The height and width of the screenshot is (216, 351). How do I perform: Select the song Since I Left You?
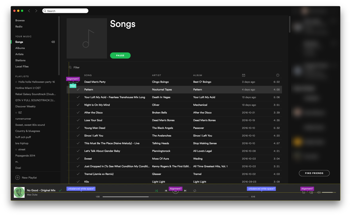(94, 136)
